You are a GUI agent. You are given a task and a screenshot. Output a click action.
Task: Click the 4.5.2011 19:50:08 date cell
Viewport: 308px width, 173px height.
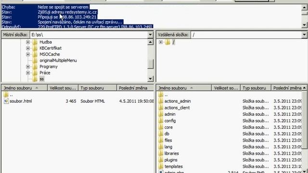click(137, 101)
